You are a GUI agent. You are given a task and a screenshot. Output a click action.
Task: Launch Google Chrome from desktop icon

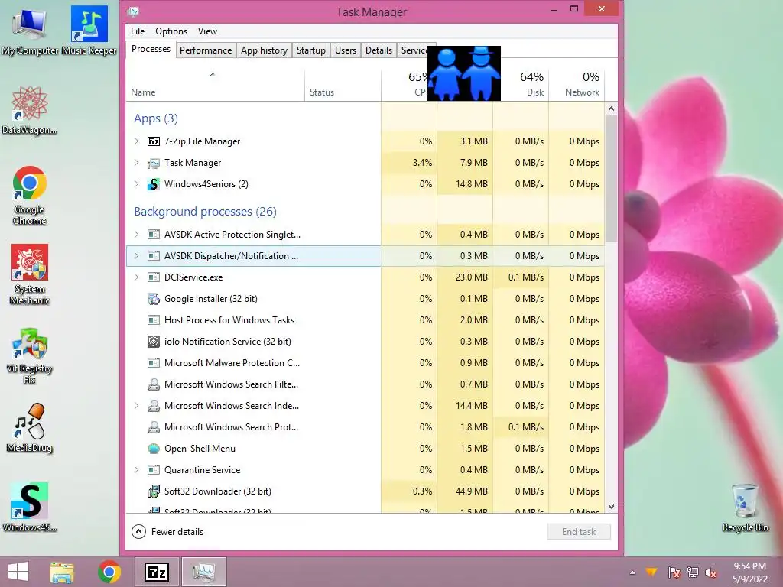point(30,195)
